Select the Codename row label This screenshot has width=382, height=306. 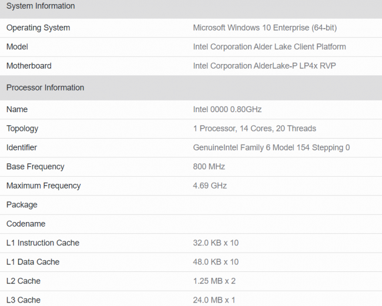(26, 224)
